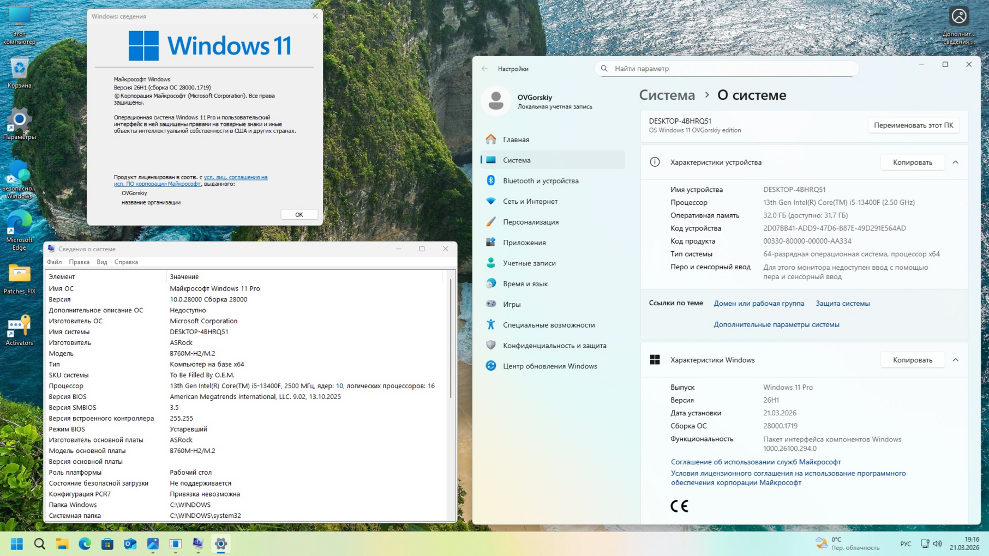Open the Вид menu in system info

[x=102, y=262]
